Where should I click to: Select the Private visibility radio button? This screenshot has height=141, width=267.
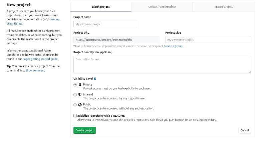coord(75,85)
